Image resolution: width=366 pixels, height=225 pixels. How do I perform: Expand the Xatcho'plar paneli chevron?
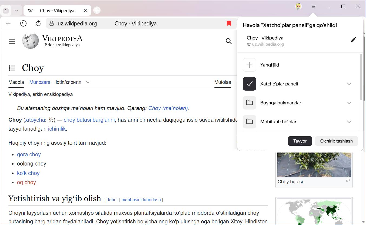coord(349,84)
